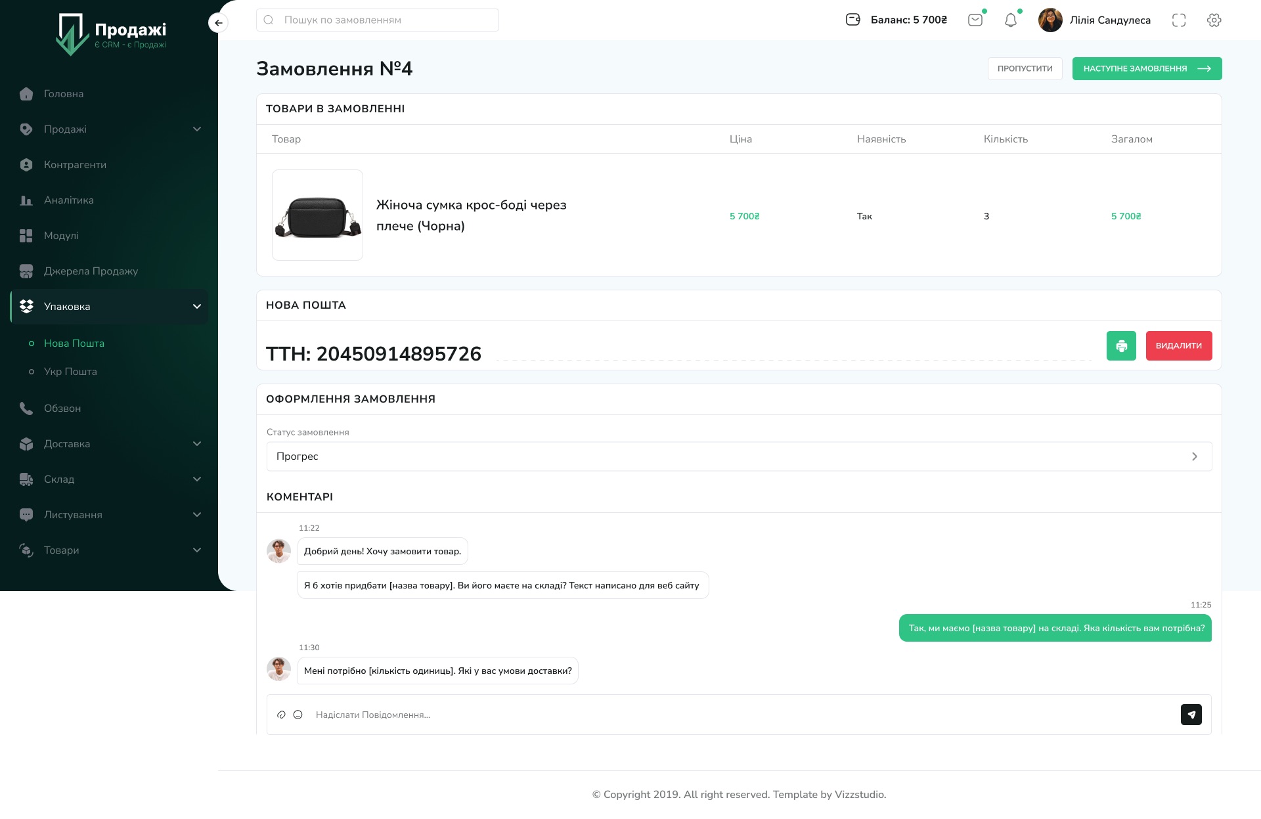Click the red ВИДАЛИТИ button
This screenshot has height=819, width=1261.
[x=1179, y=345]
